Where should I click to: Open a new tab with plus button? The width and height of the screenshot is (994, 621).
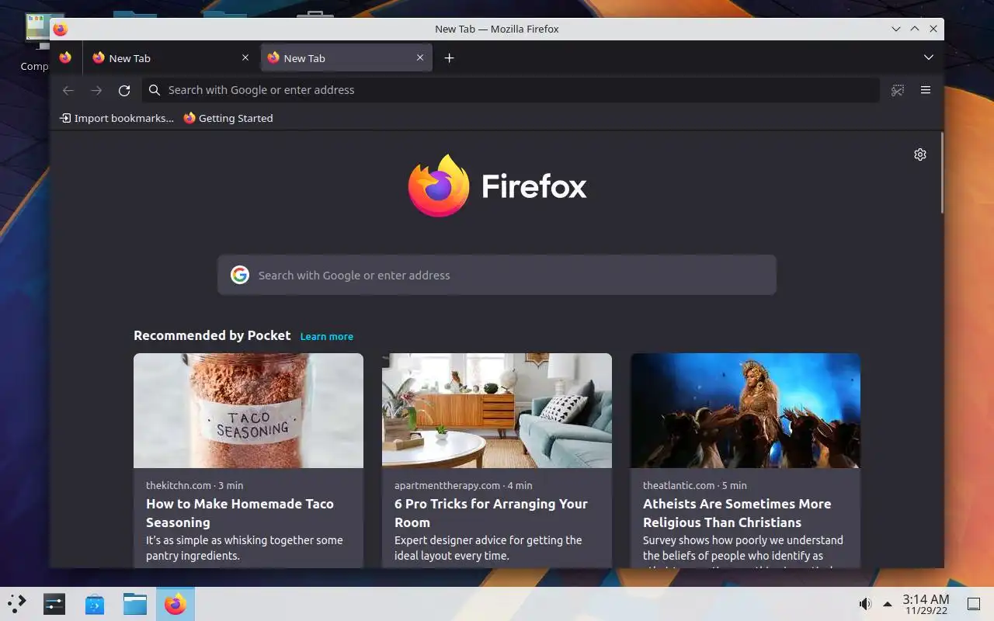click(x=449, y=58)
